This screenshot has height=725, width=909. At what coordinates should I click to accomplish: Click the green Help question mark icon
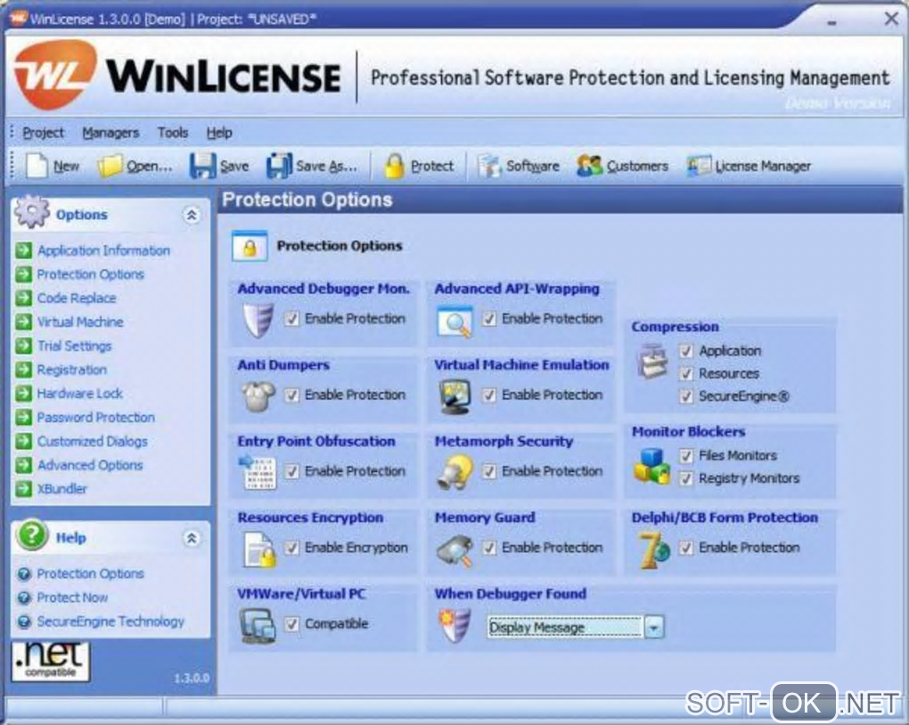32,535
